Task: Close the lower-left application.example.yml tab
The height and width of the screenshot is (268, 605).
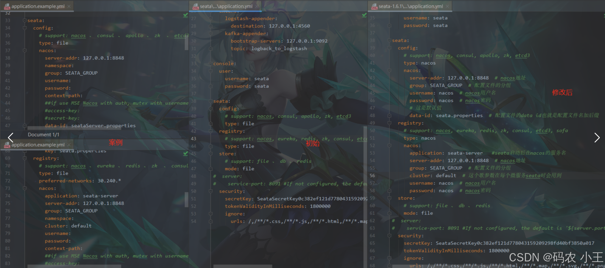Action: click(69, 145)
